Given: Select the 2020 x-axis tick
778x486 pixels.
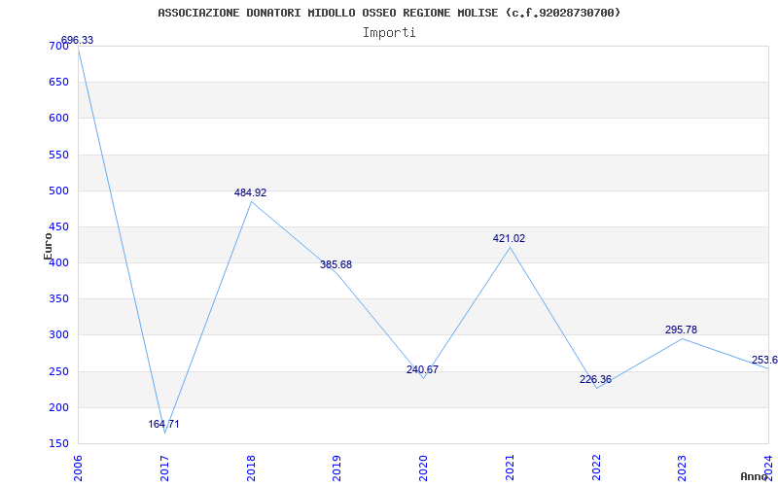Looking at the screenshot, I should 424,468.
